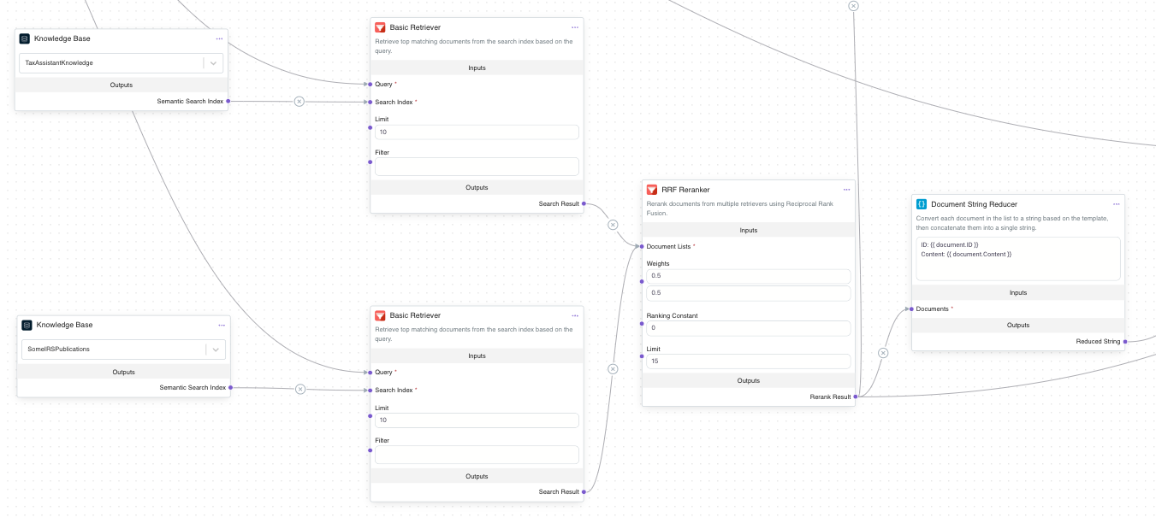Click the Reduced String output port
The height and width of the screenshot is (517, 1156).
point(1124,342)
